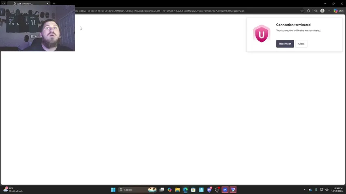
Task: Click the OneDrive cloud tray icon
Action: (310, 190)
